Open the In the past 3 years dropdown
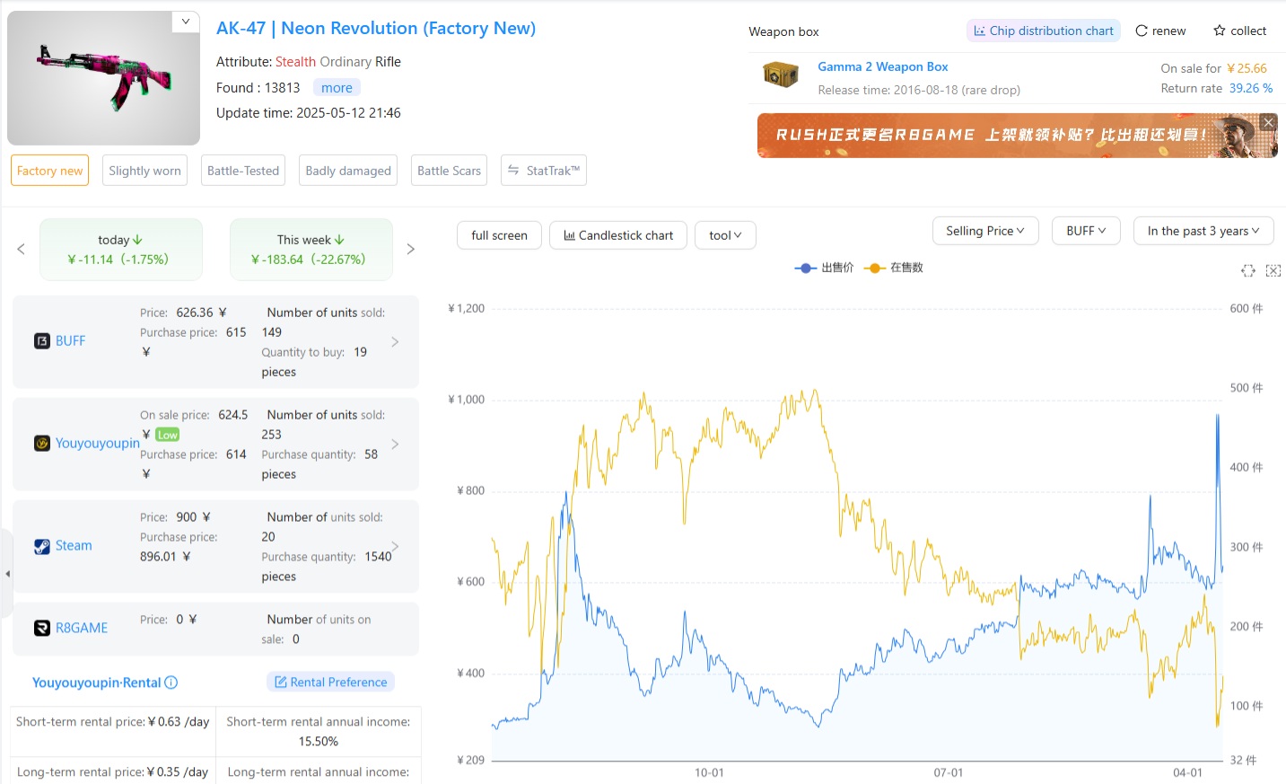The image size is (1286, 784). pos(1203,231)
